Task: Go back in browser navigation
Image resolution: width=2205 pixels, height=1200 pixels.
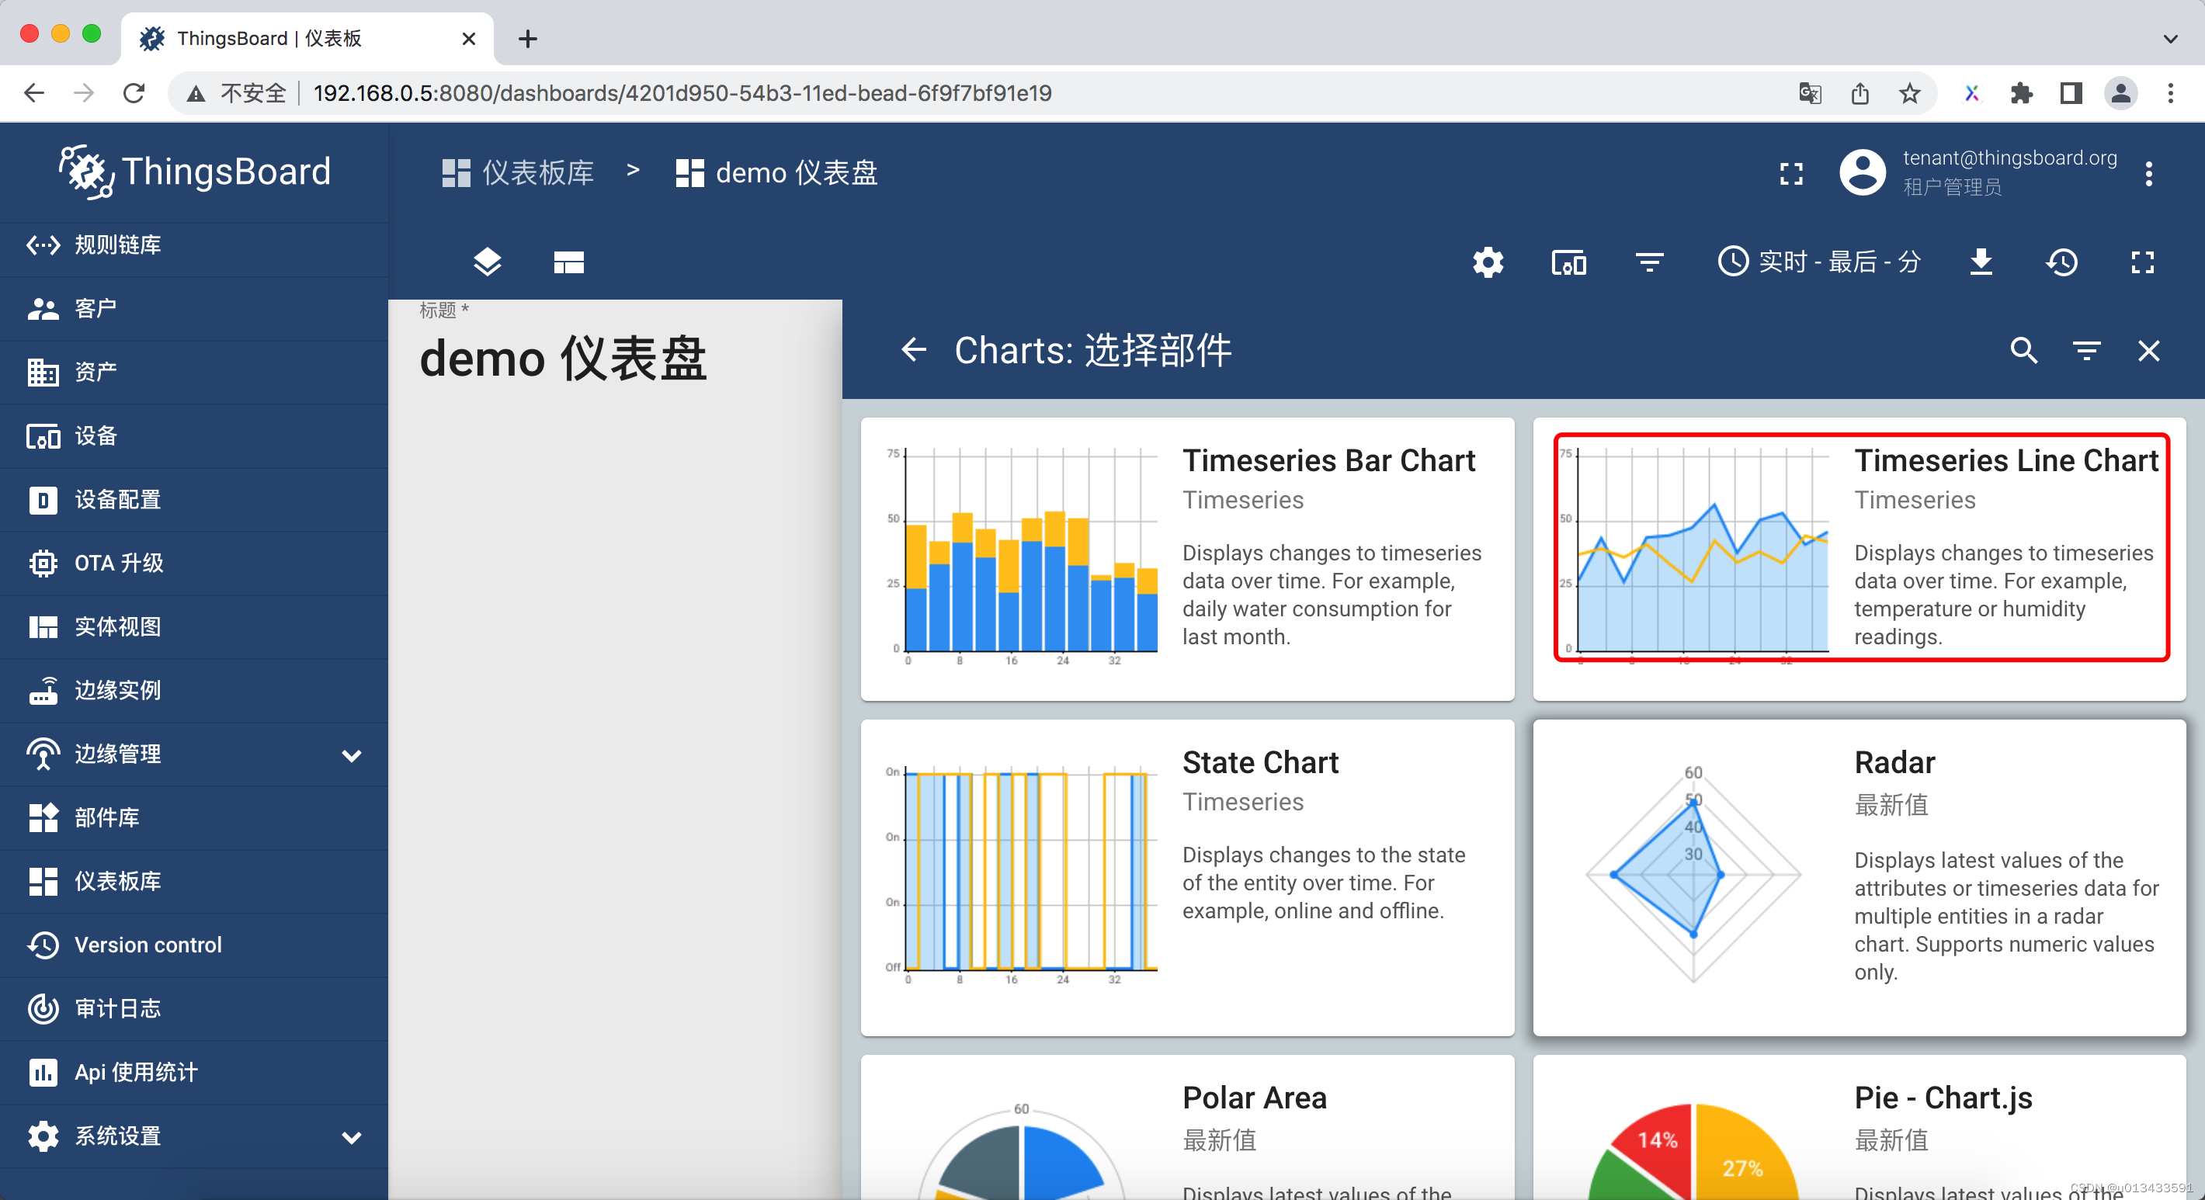Action: pyautogui.click(x=34, y=93)
